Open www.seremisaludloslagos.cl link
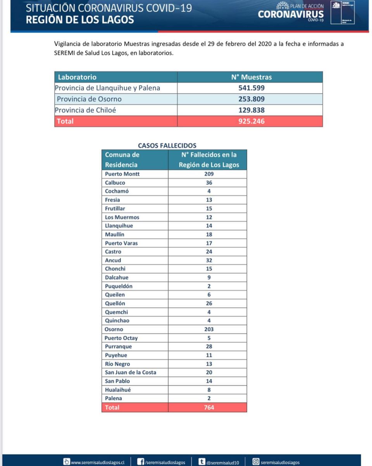The image size is (372, 466). (x=98, y=462)
